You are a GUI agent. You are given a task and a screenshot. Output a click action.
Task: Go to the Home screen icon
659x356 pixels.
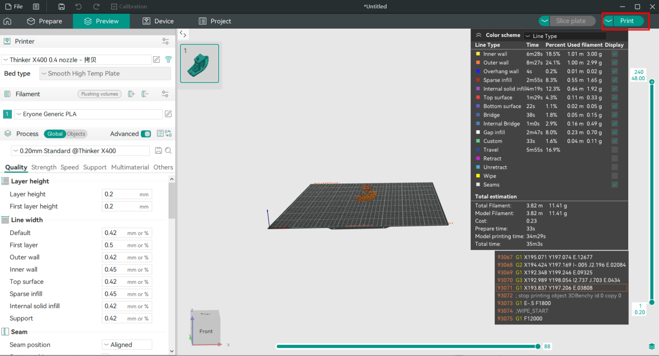[x=7, y=21]
